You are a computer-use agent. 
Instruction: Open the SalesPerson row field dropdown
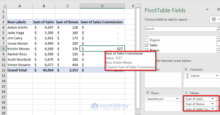coord(177,99)
